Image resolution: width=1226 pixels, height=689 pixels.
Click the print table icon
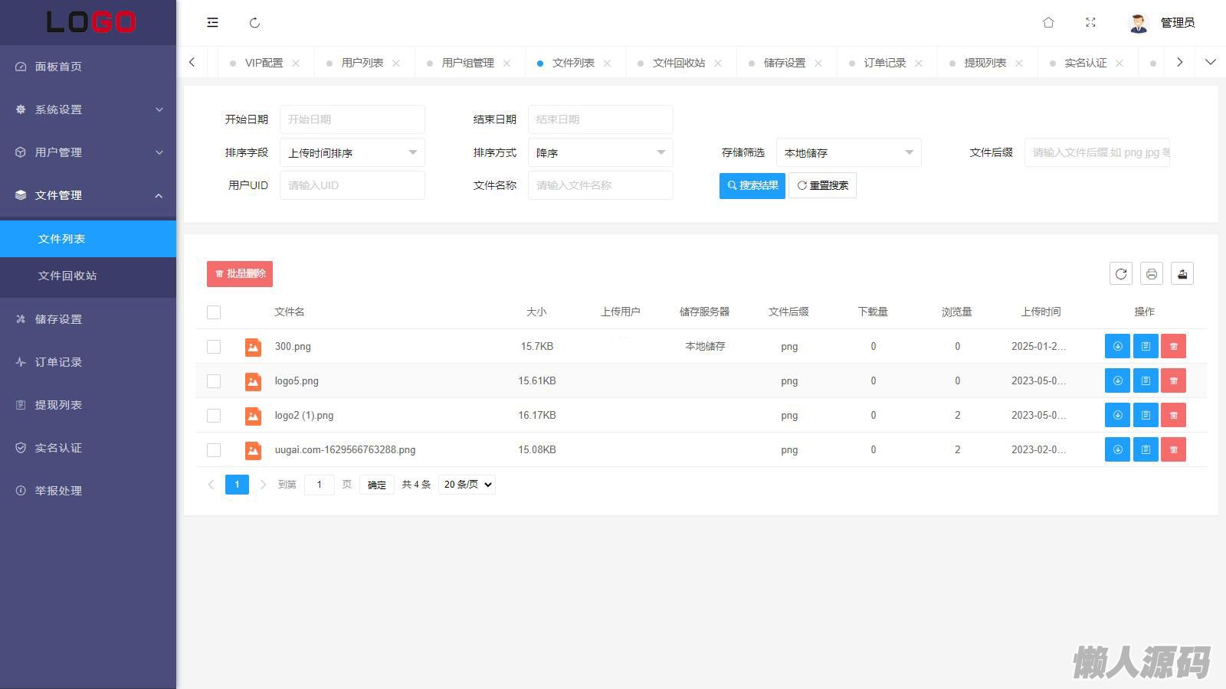click(1151, 274)
